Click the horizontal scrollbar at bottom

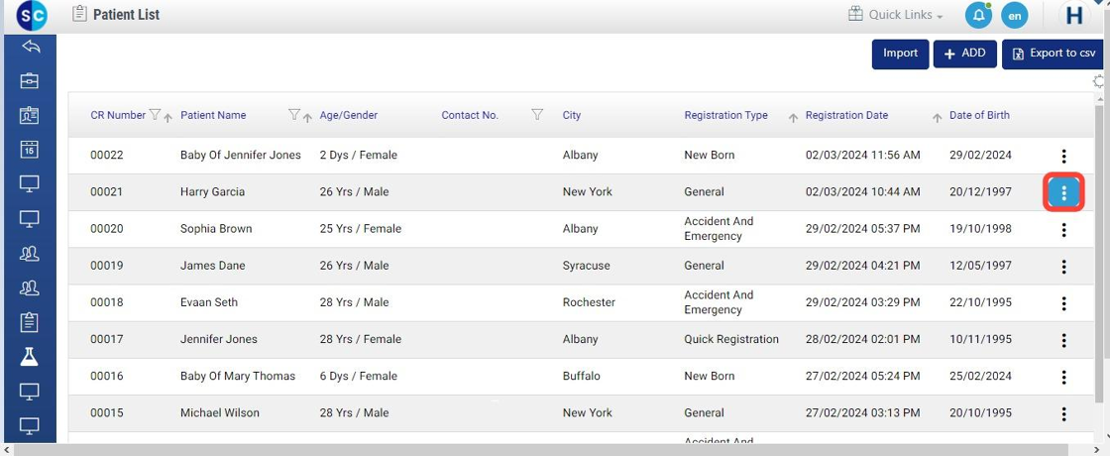[x=555, y=450]
